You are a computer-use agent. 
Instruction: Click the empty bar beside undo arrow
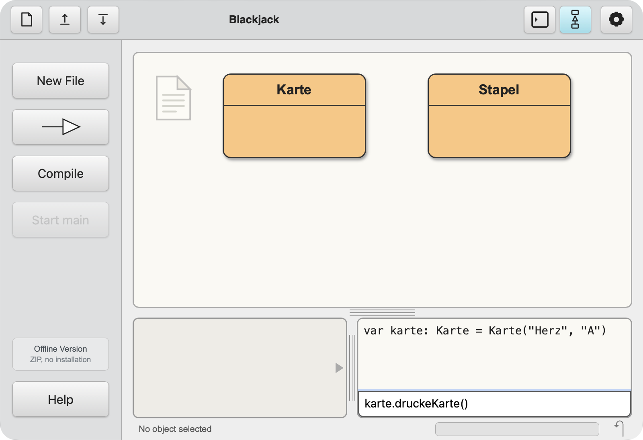(517, 429)
